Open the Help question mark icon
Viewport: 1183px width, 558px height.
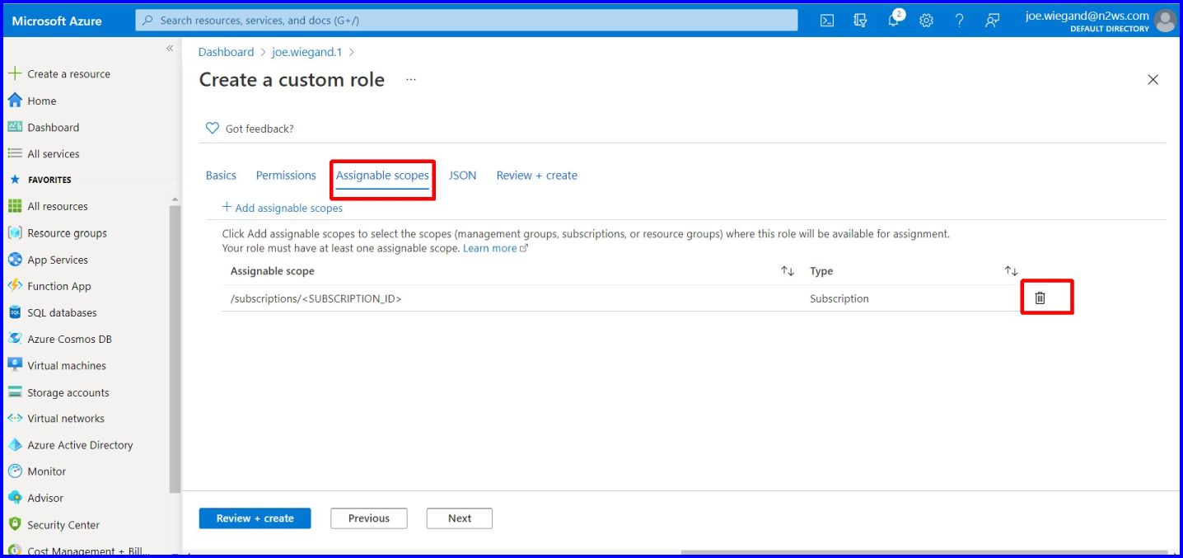(x=959, y=21)
